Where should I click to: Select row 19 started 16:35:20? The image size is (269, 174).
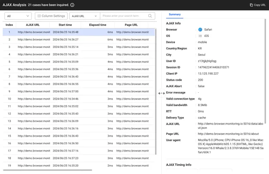[78, 166]
